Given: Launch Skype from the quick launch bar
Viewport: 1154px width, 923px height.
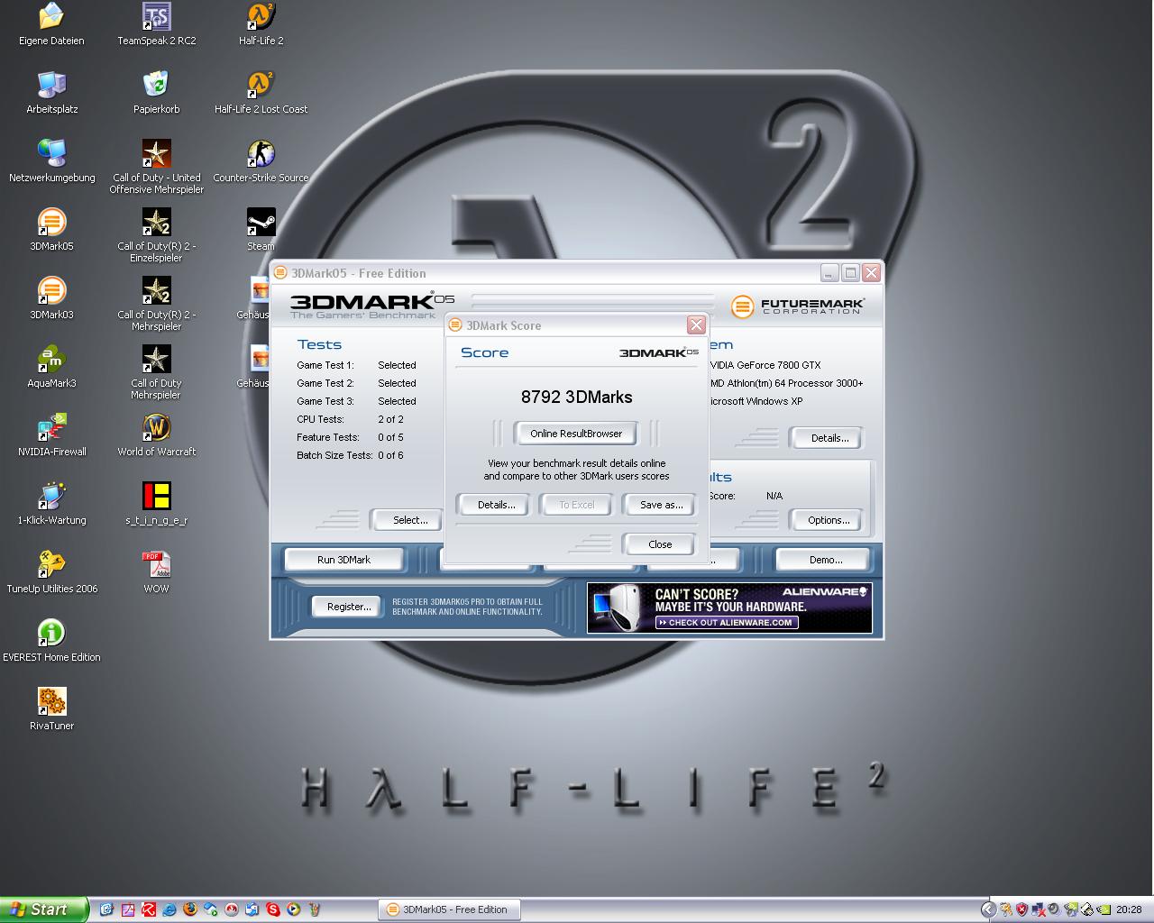Looking at the screenshot, I should coord(273,909).
